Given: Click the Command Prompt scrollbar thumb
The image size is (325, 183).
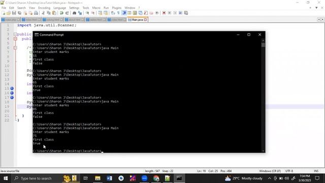Looking at the screenshot, I should [x=263, y=45].
